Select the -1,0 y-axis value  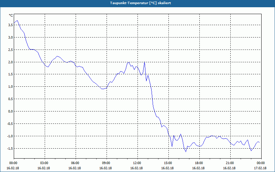10,136
